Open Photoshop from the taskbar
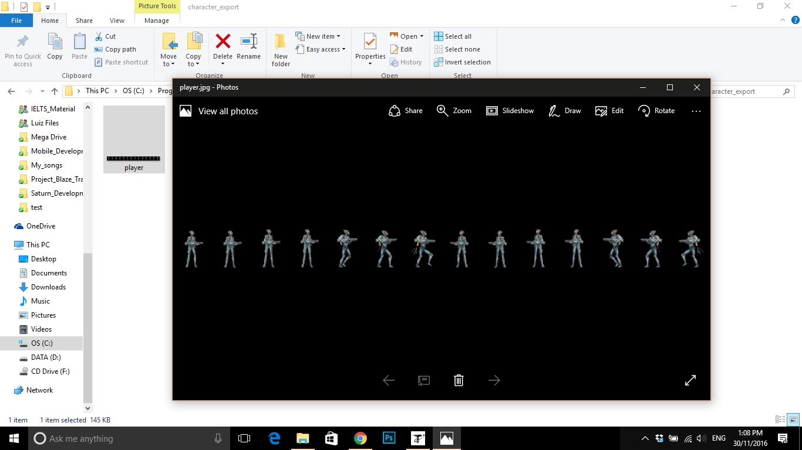The height and width of the screenshot is (450, 802). tap(389, 438)
